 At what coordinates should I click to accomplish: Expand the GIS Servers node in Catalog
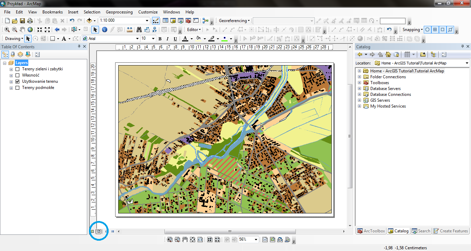click(x=359, y=100)
